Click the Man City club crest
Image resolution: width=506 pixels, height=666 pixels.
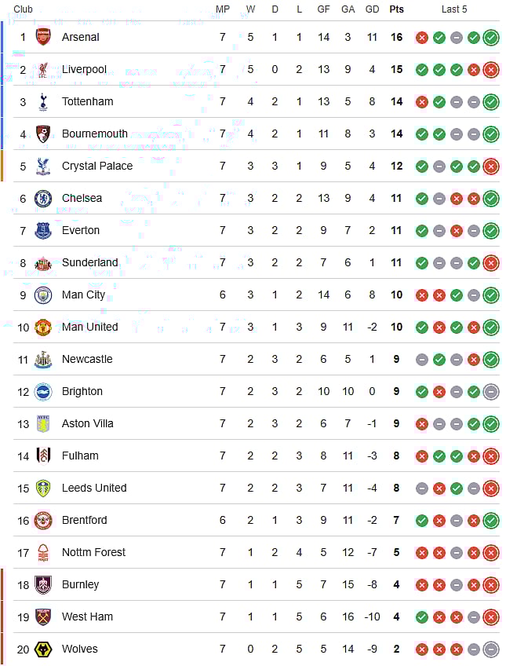pyautogui.click(x=43, y=295)
